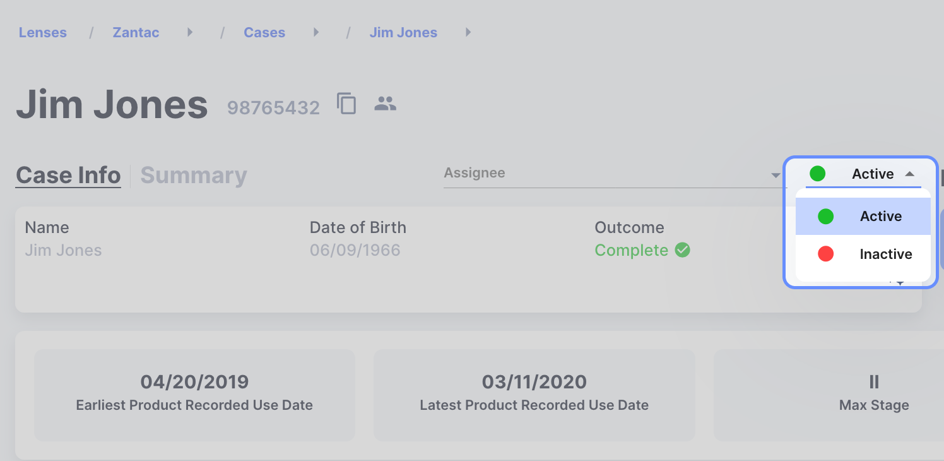Expand the arrow after Zantac breadcrumb

pos(190,32)
